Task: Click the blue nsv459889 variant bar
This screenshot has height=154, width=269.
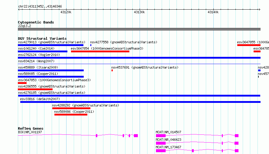Action: pyautogui.click(x=51, y=70)
